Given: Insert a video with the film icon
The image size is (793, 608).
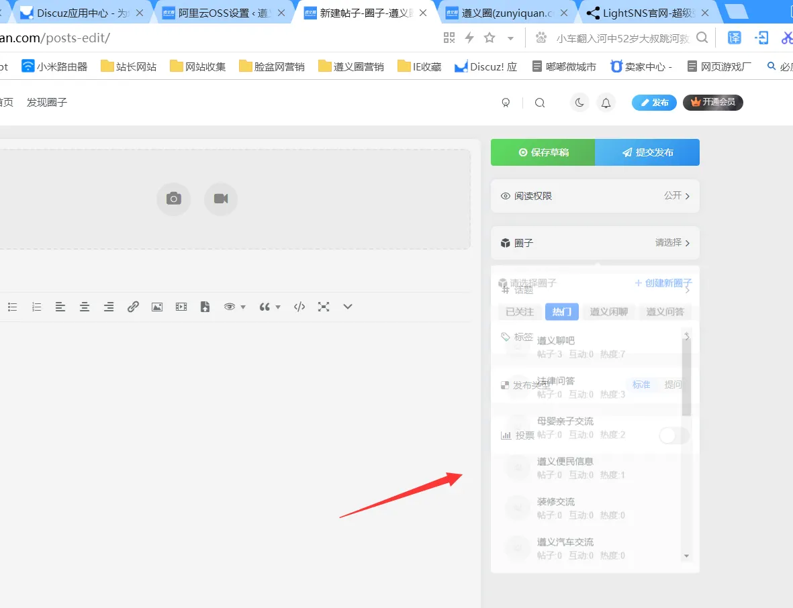Looking at the screenshot, I should pyautogui.click(x=181, y=307).
